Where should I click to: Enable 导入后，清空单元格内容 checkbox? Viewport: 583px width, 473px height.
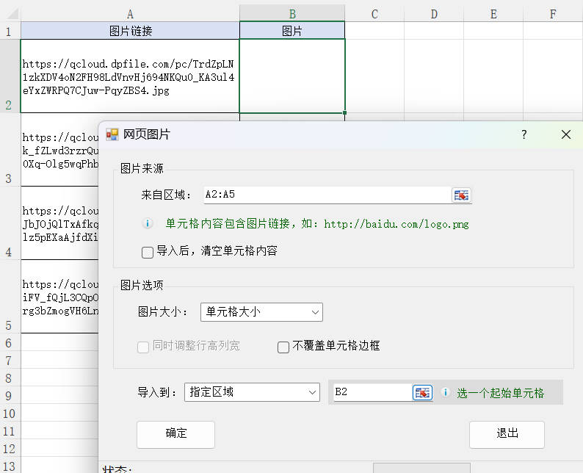point(148,252)
